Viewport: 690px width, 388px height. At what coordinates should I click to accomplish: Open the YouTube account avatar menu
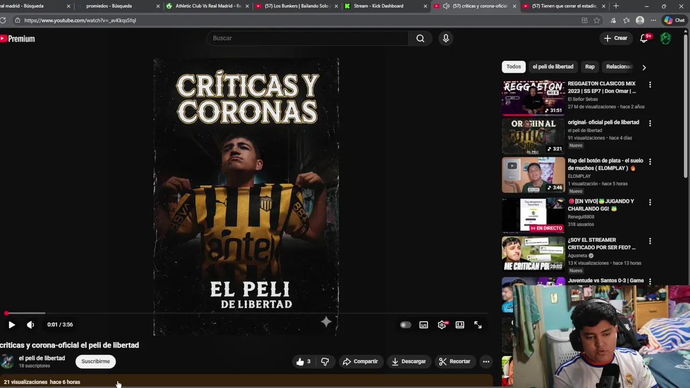point(666,38)
